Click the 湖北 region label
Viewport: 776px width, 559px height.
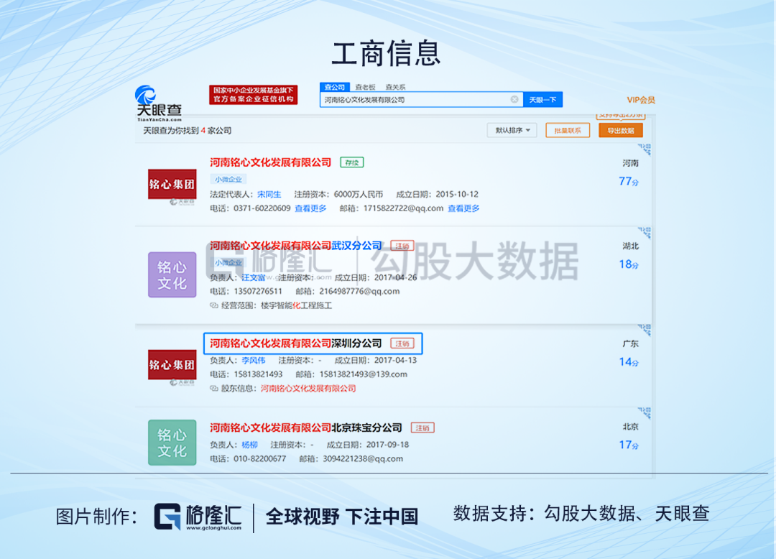(x=631, y=246)
